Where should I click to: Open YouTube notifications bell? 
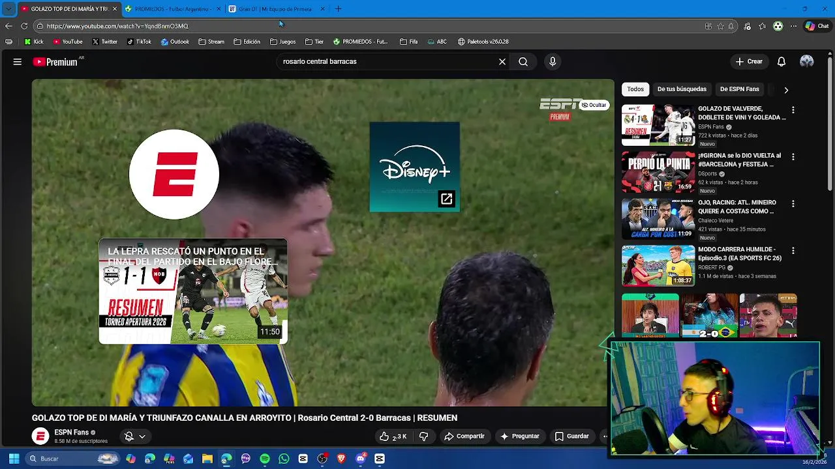click(x=782, y=62)
